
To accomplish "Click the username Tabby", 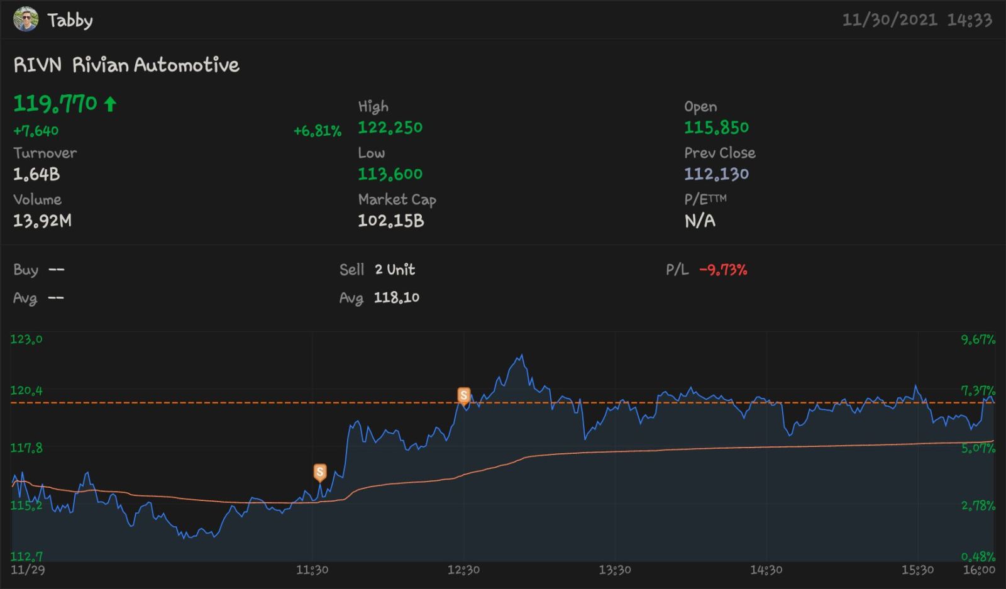I will (70, 21).
